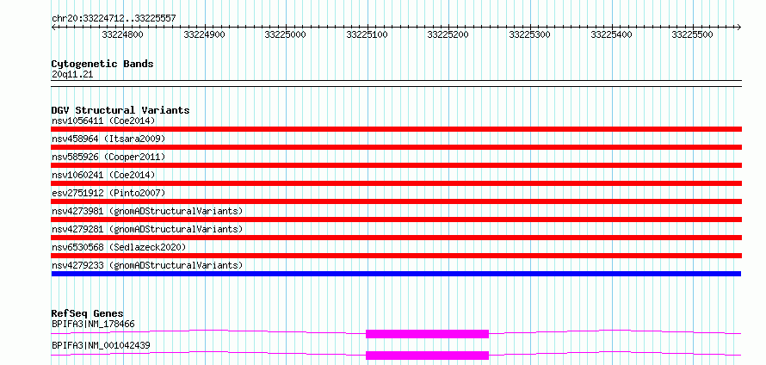Click ruler tick label 33225200

448,34
